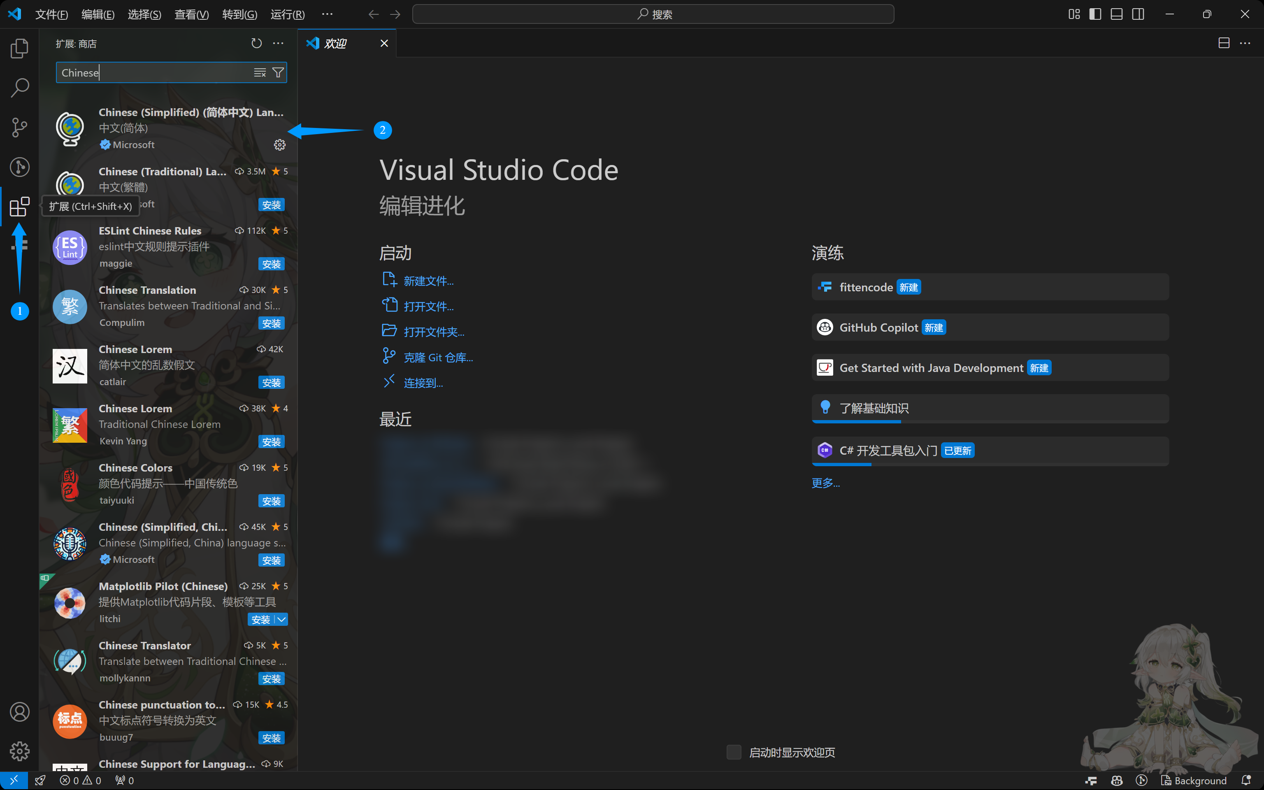Install Chinese Colors extension
The image size is (1264, 790).
(x=272, y=501)
